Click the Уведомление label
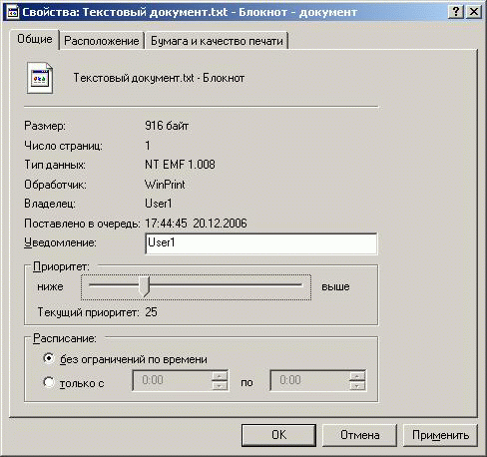 pyautogui.click(x=60, y=242)
